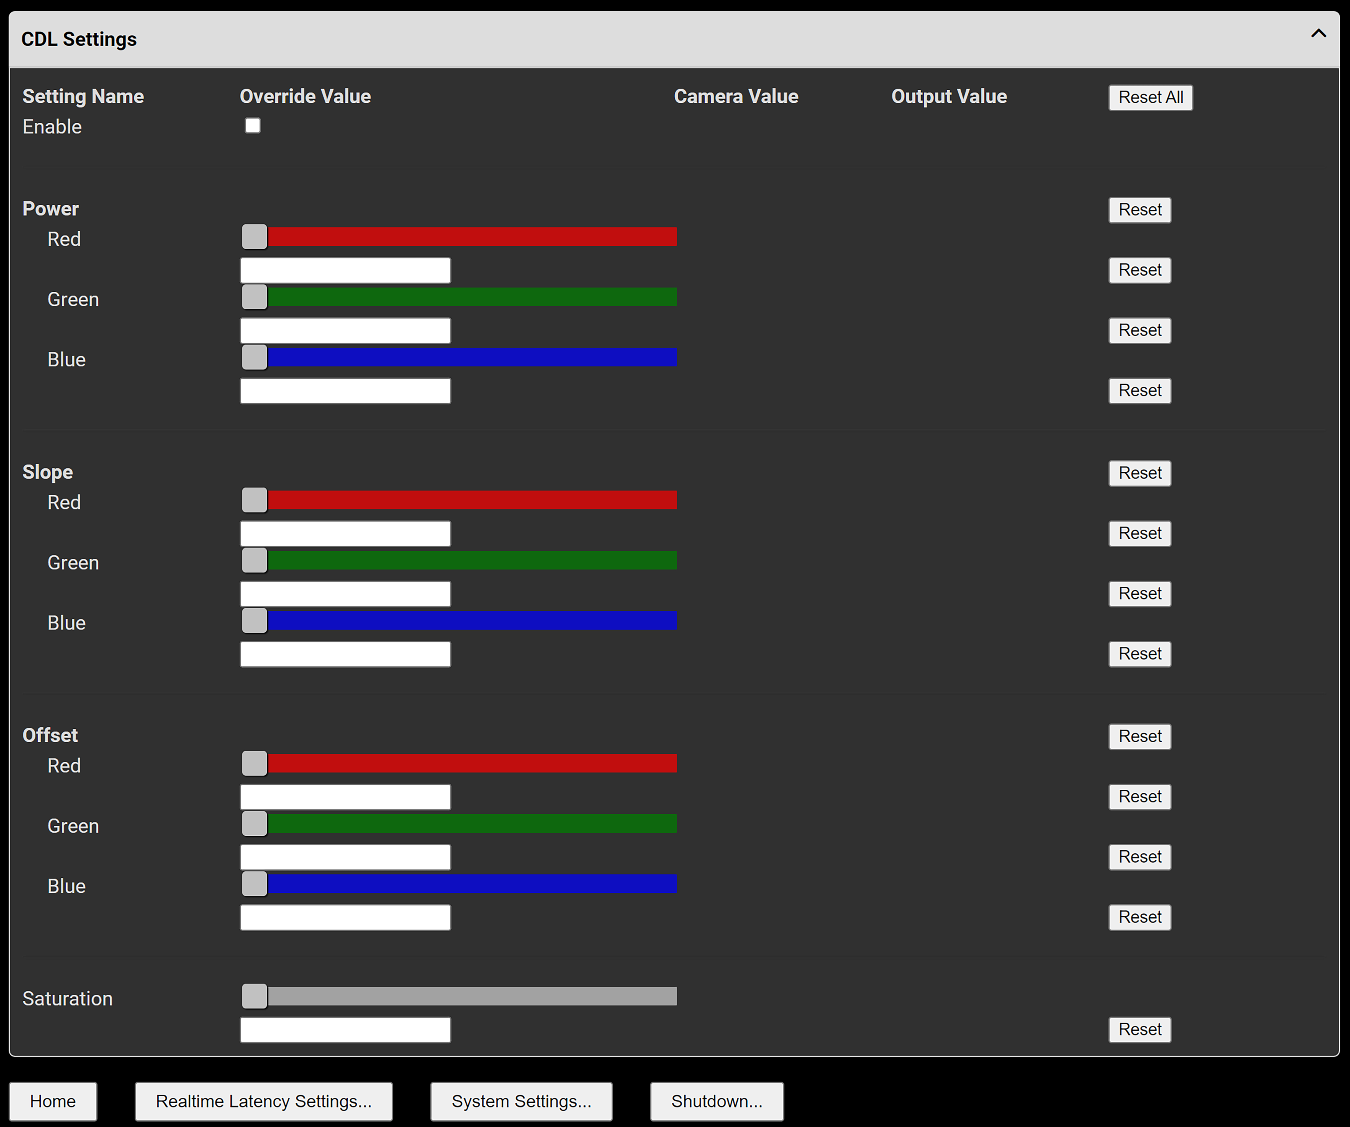Focus the Slope Green value input field
Viewport: 1350px width, 1127px height.
pos(345,594)
